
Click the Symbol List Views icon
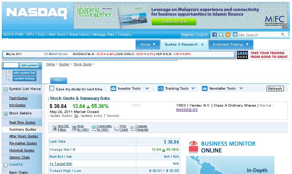click(5, 89)
